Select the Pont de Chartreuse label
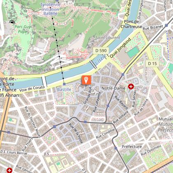This screenshot has height=173, width=173. click(x=131, y=24)
